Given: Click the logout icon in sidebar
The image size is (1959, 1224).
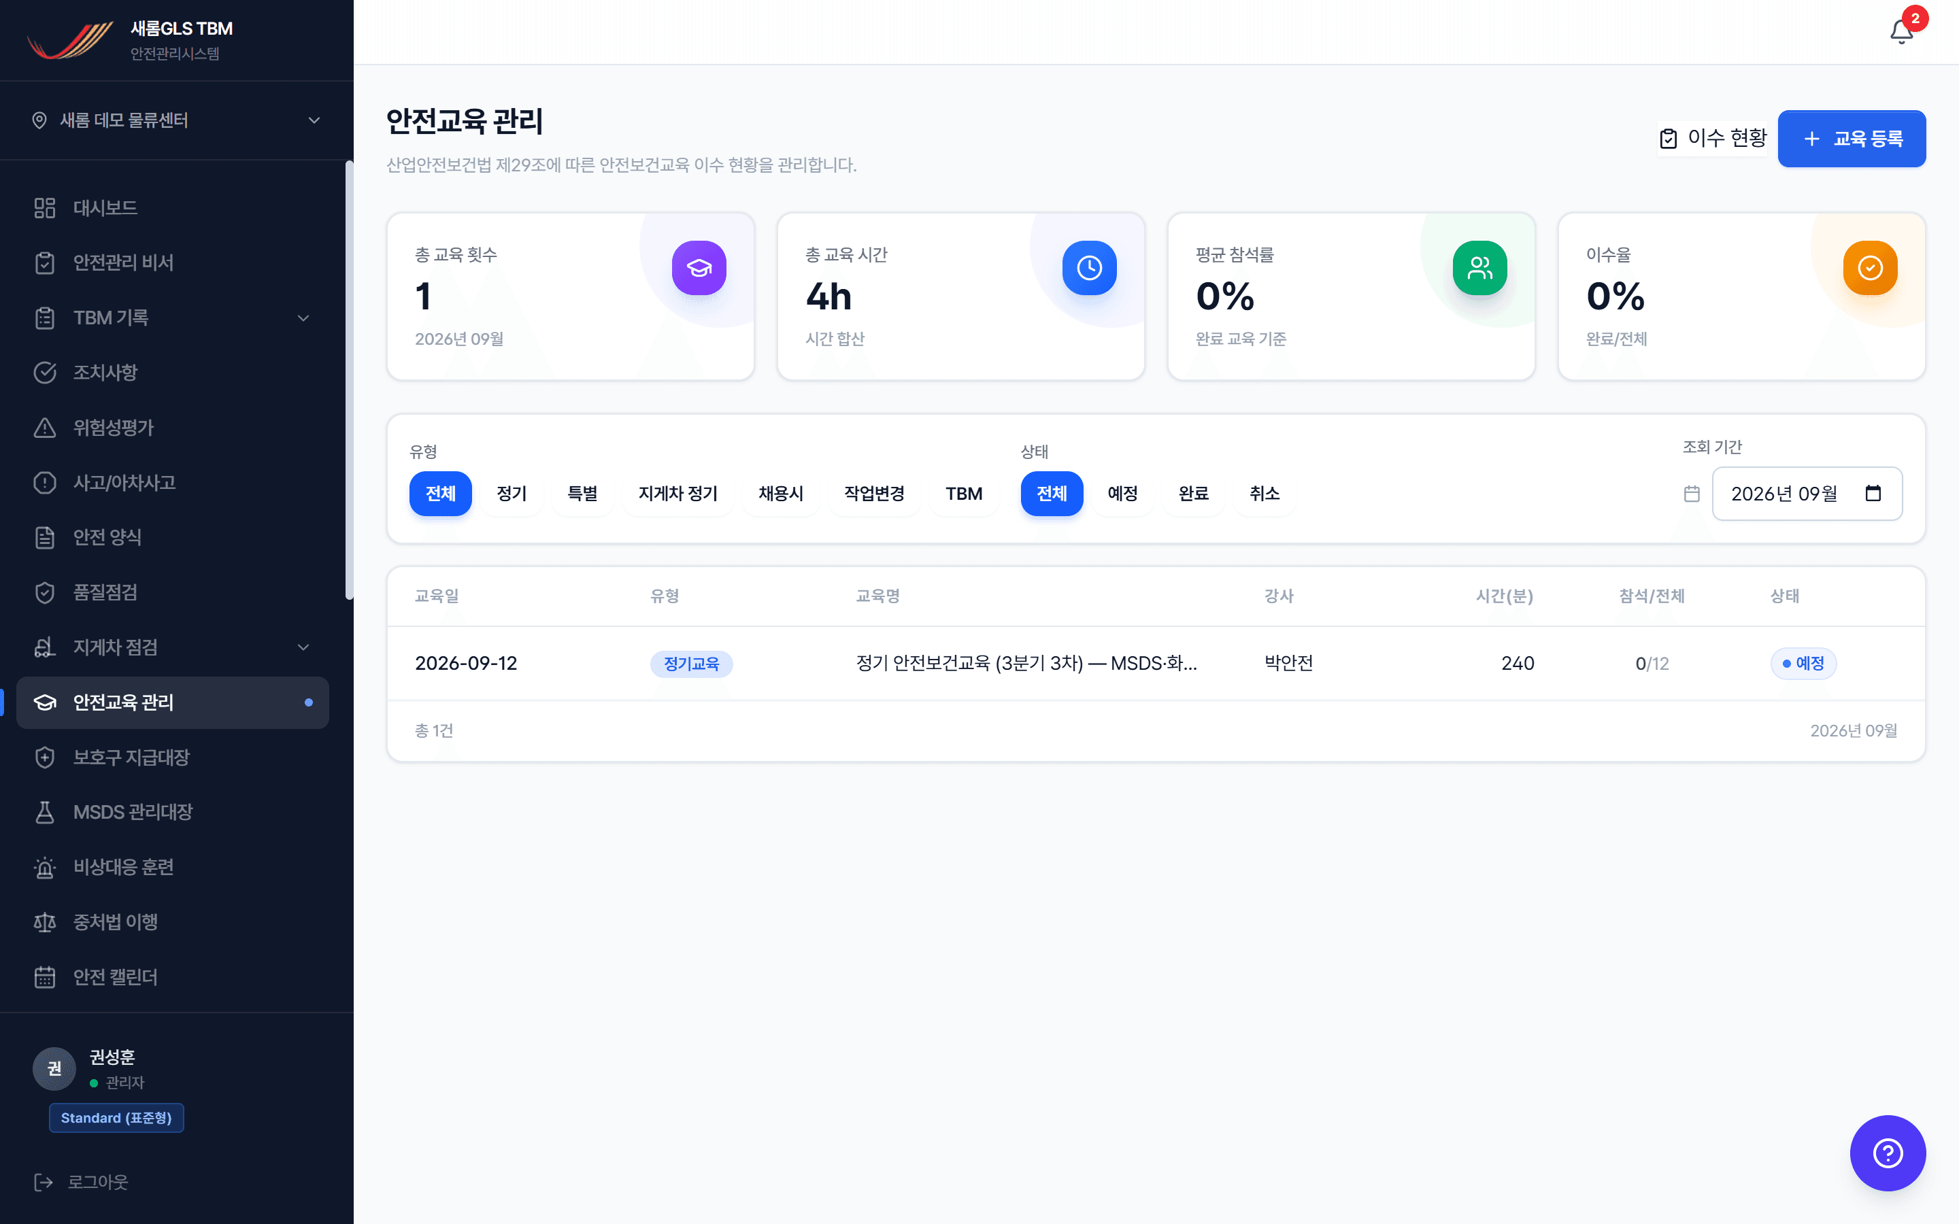Looking at the screenshot, I should (44, 1182).
